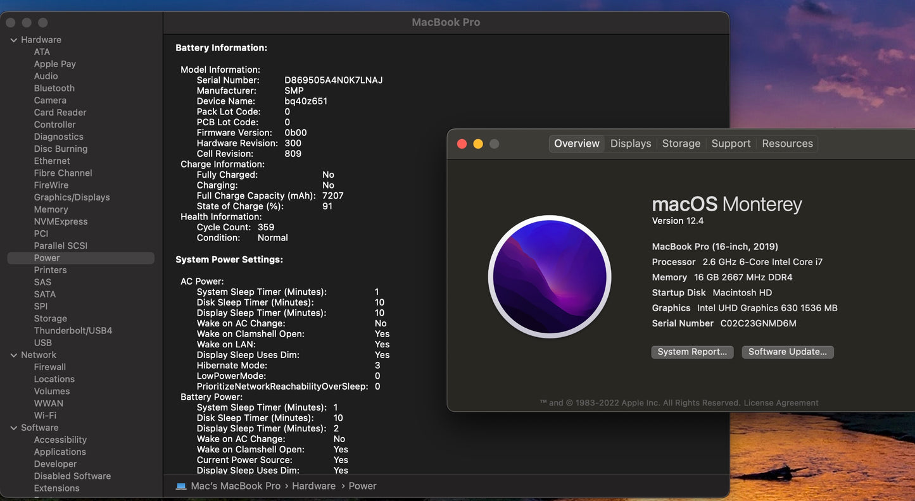The height and width of the screenshot is (501, 915).
Task: Collapse the Software section
Action: pos(13,427)
